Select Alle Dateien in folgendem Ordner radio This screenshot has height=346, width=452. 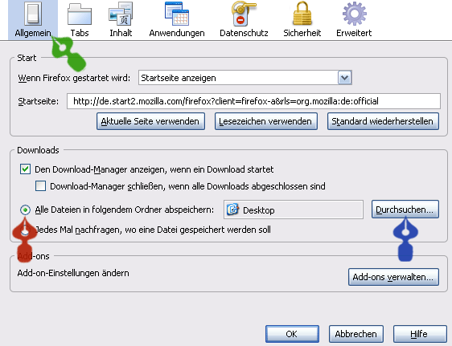click(x=26, y=210)
